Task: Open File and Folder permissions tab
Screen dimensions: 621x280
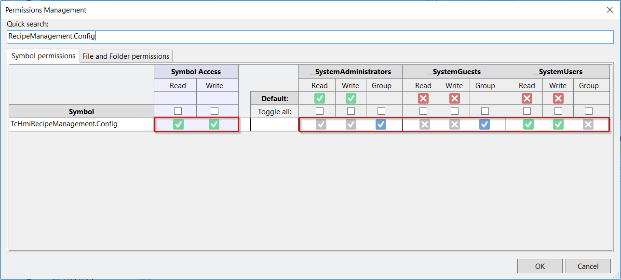Action: [126, 56]
